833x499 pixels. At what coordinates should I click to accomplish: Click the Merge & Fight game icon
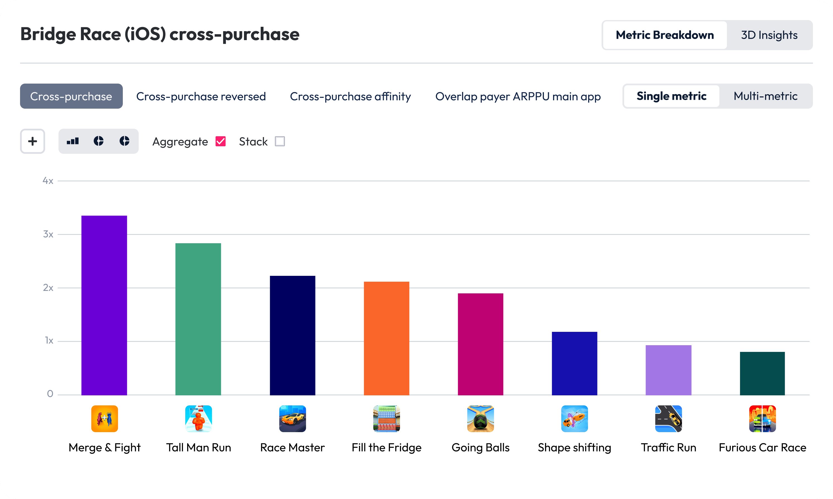click(x=104, y=419)
